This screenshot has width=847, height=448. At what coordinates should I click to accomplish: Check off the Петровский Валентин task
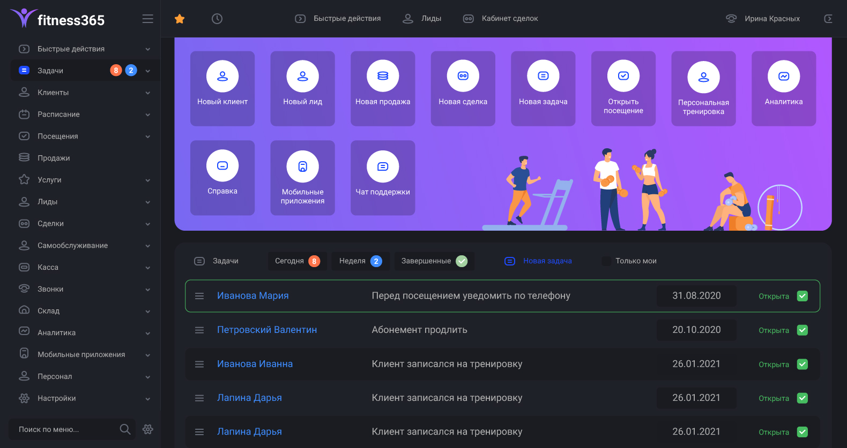pos(803,330)
